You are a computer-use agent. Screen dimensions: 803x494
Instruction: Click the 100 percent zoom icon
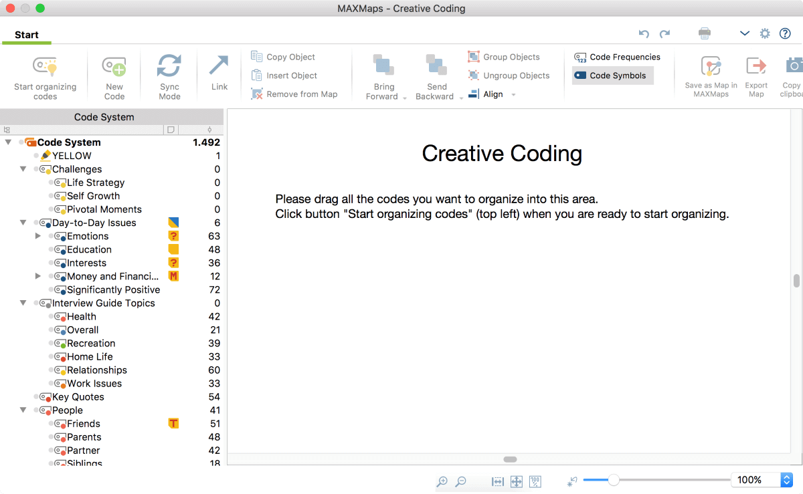[x=535, y=481]
